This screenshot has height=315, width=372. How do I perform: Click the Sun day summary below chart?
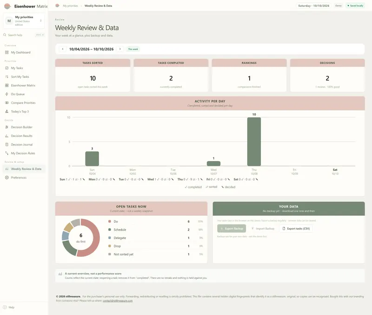tap(72, 179)
